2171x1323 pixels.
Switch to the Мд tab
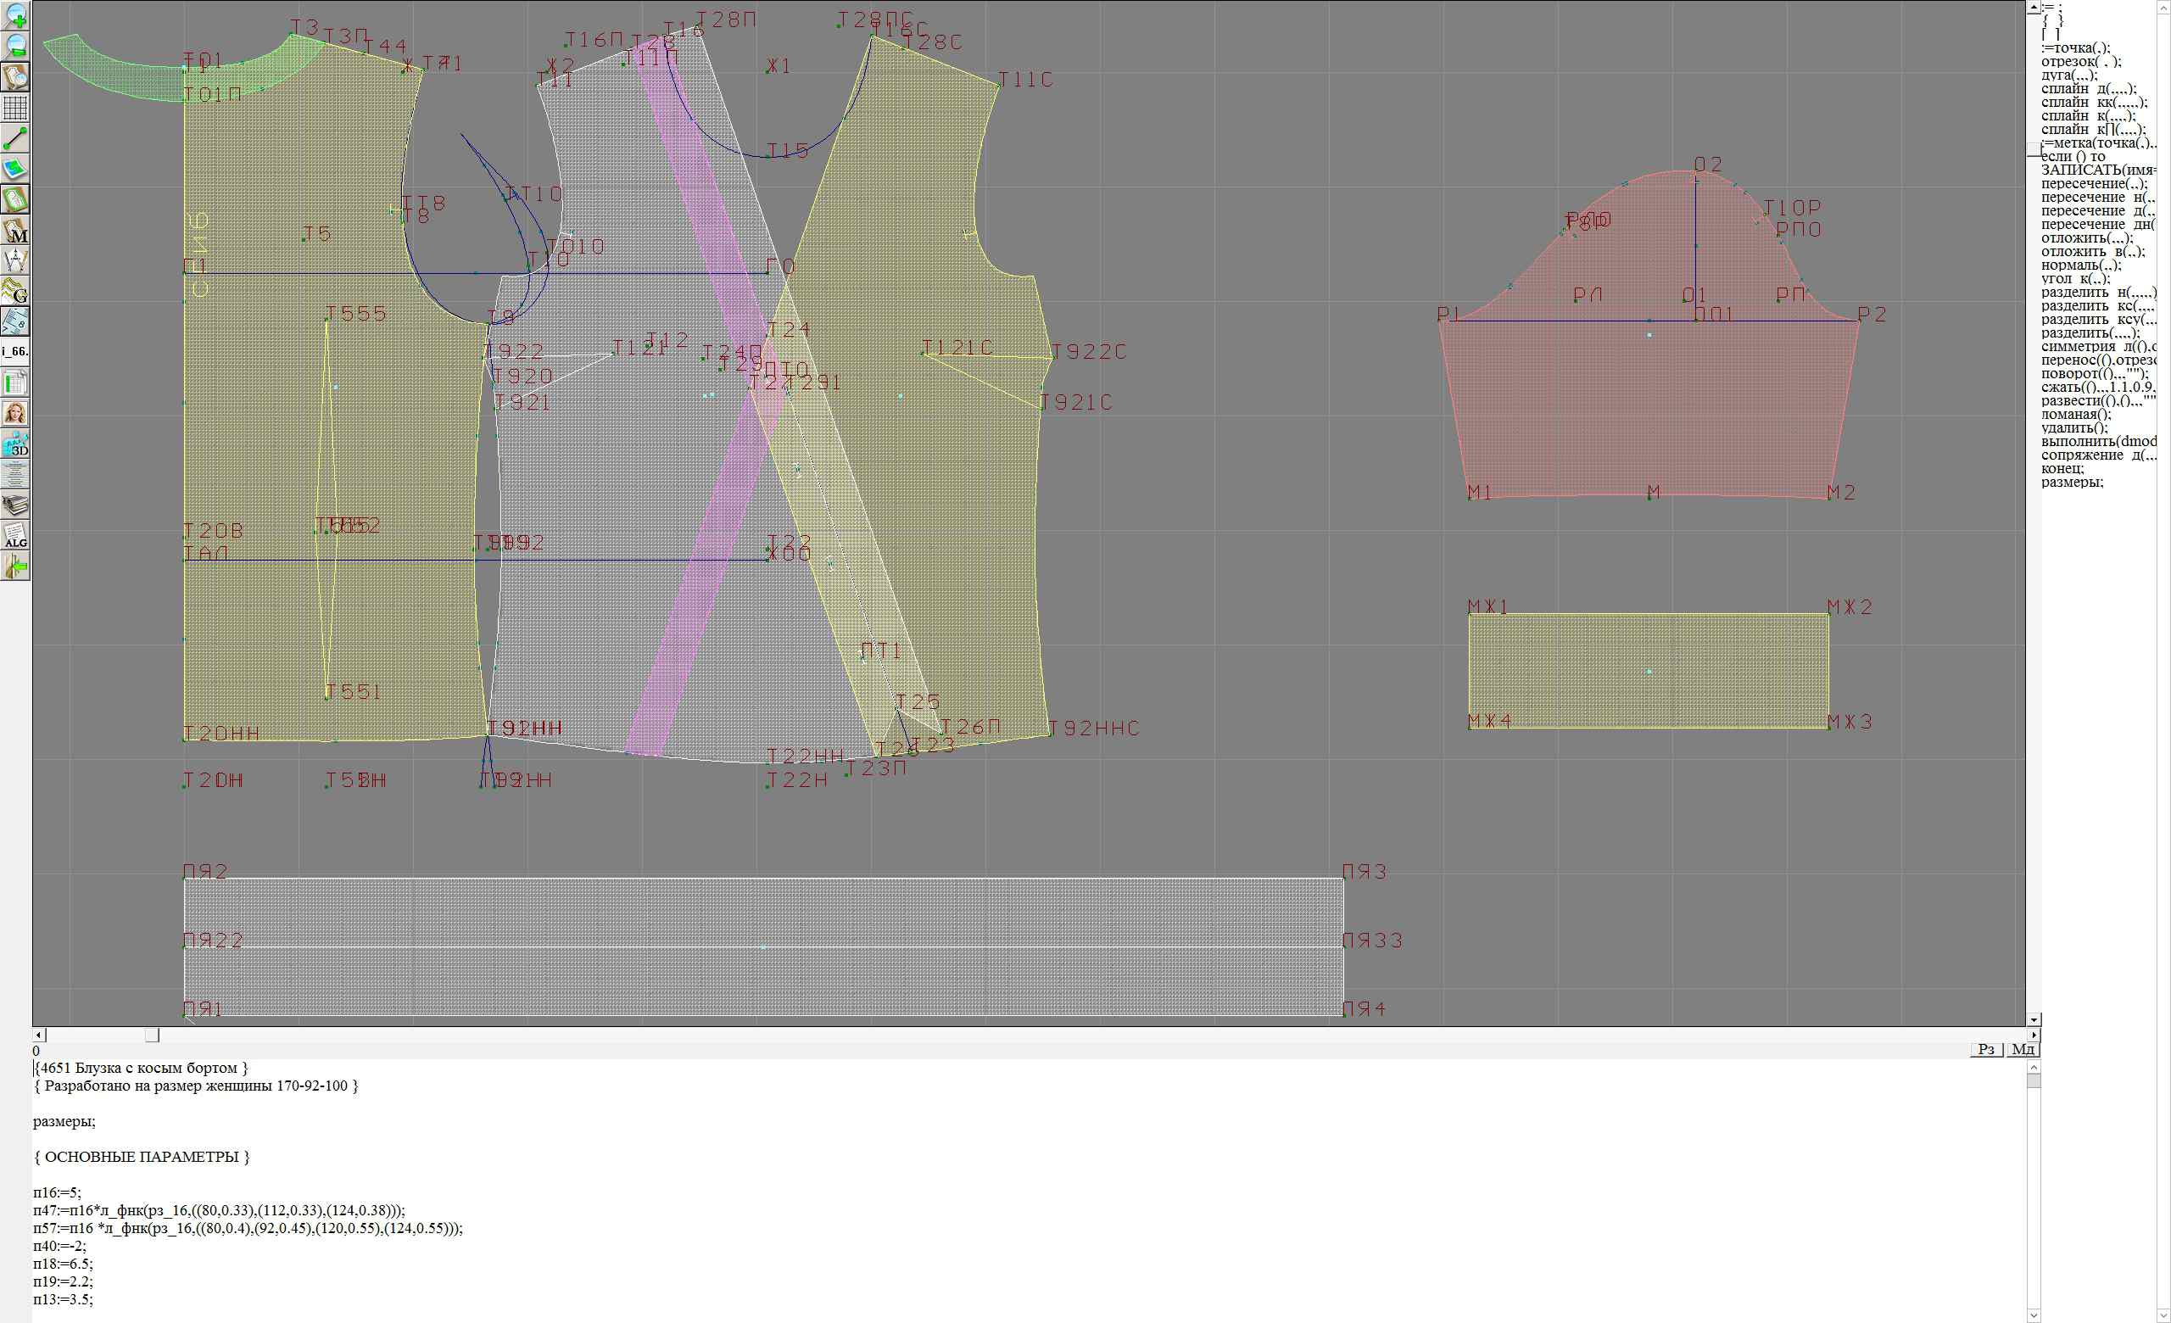2022,1049
